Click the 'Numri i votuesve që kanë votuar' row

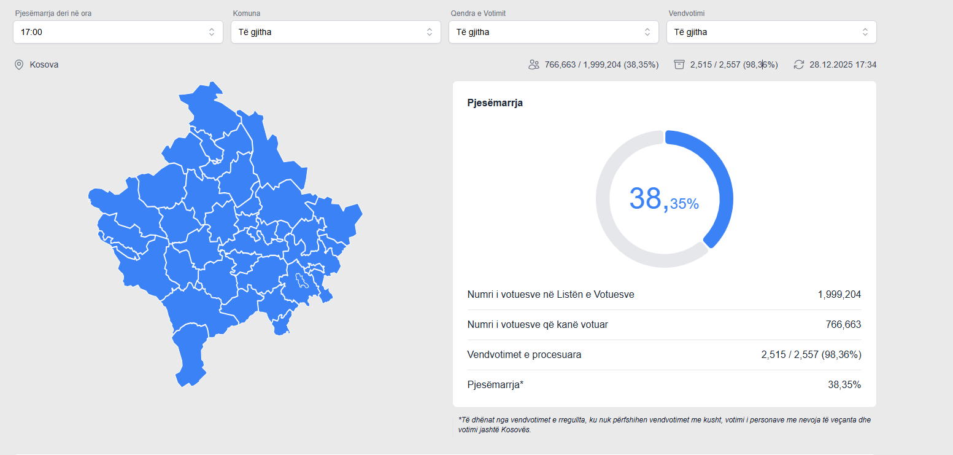538,324
